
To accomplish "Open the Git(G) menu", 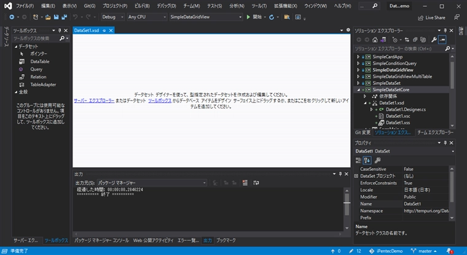I will click(89, 6).
